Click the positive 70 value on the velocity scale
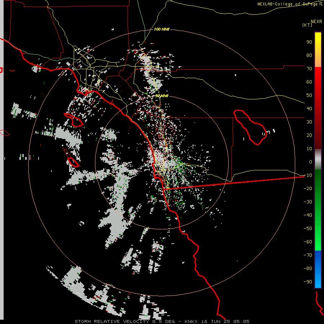Image resolution: width=324 pixels, height=324 pixels. point(309,69)
